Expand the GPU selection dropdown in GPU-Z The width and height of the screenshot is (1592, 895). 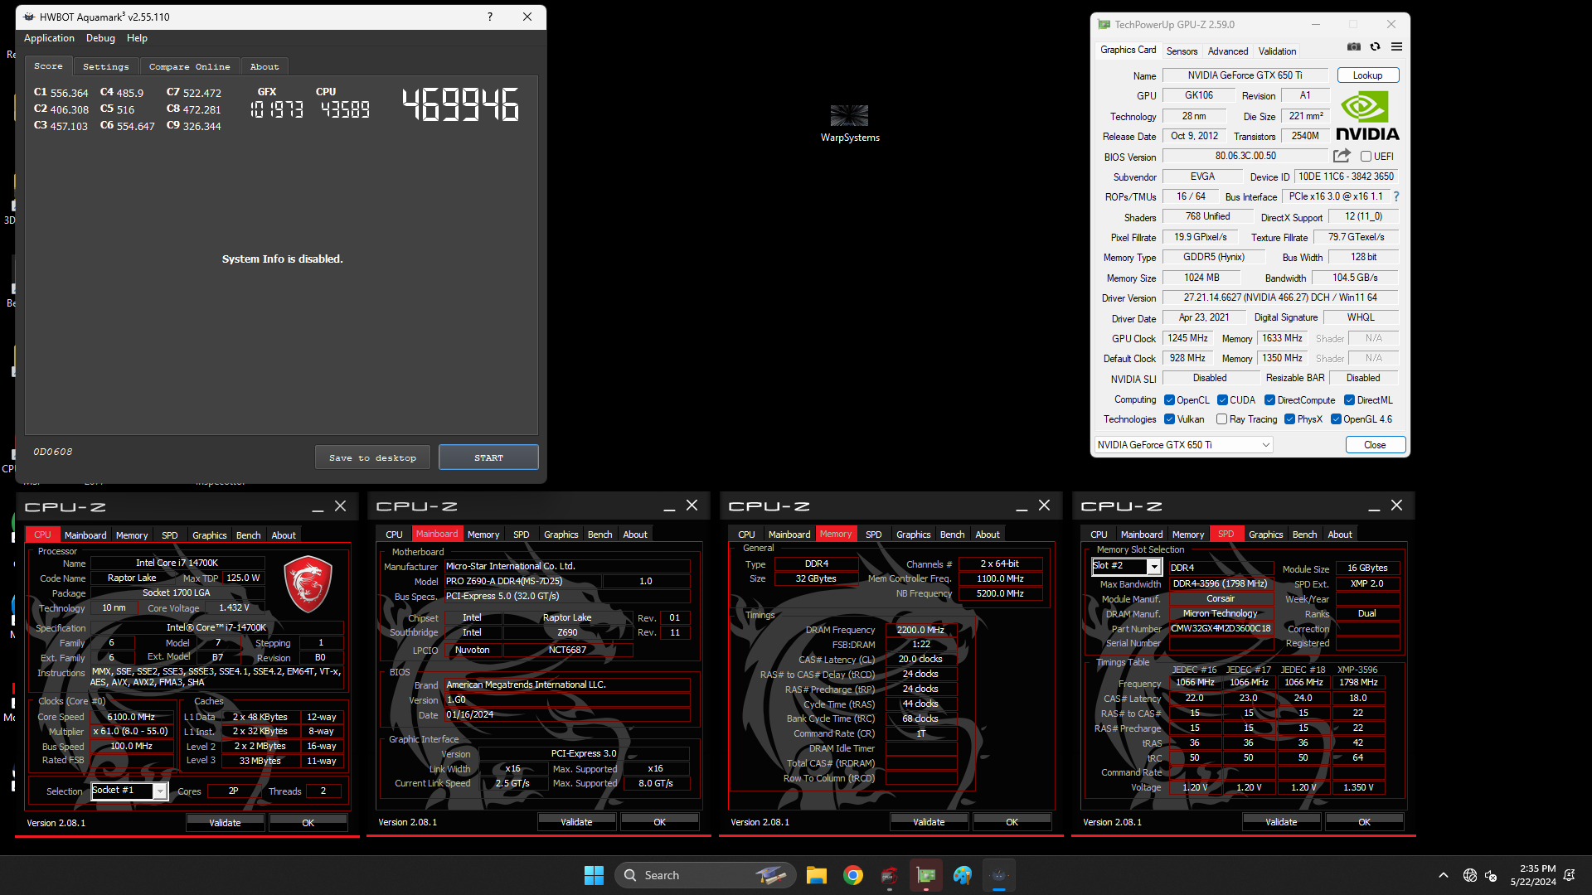tap(1183, 445)
